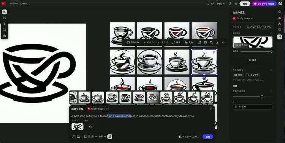Image resolution: width=285 pixels, height=143 pixels.
Task: Select the style reference thumbnail in prompt
Action: click(x=77, y=127)
